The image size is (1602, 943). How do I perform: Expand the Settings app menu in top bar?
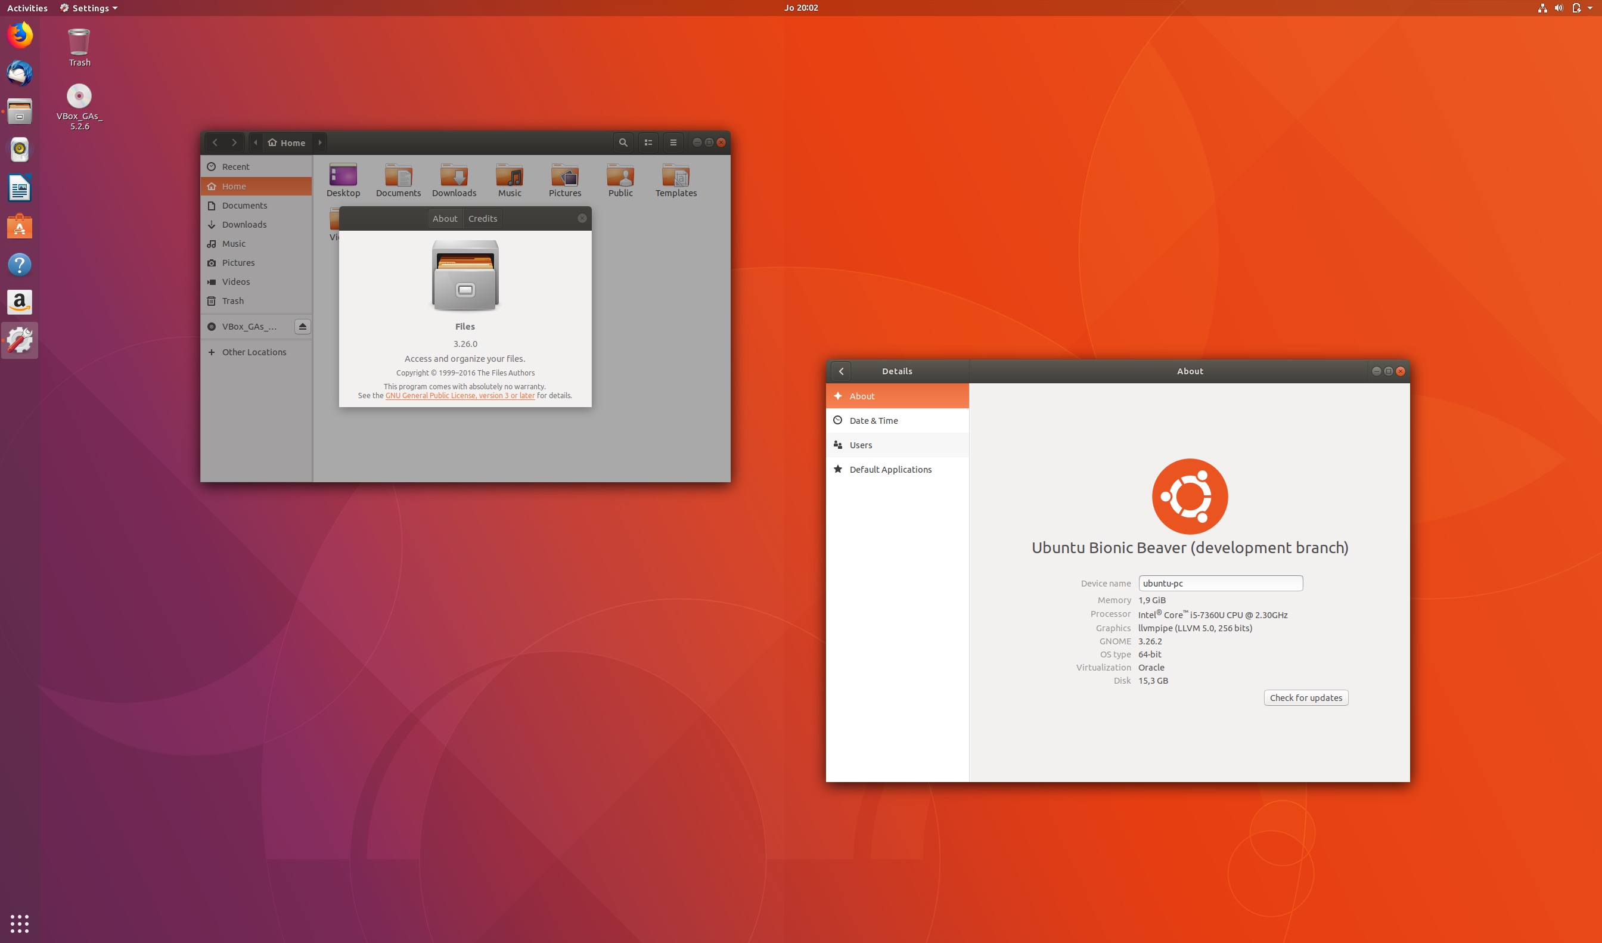(89, 8)
